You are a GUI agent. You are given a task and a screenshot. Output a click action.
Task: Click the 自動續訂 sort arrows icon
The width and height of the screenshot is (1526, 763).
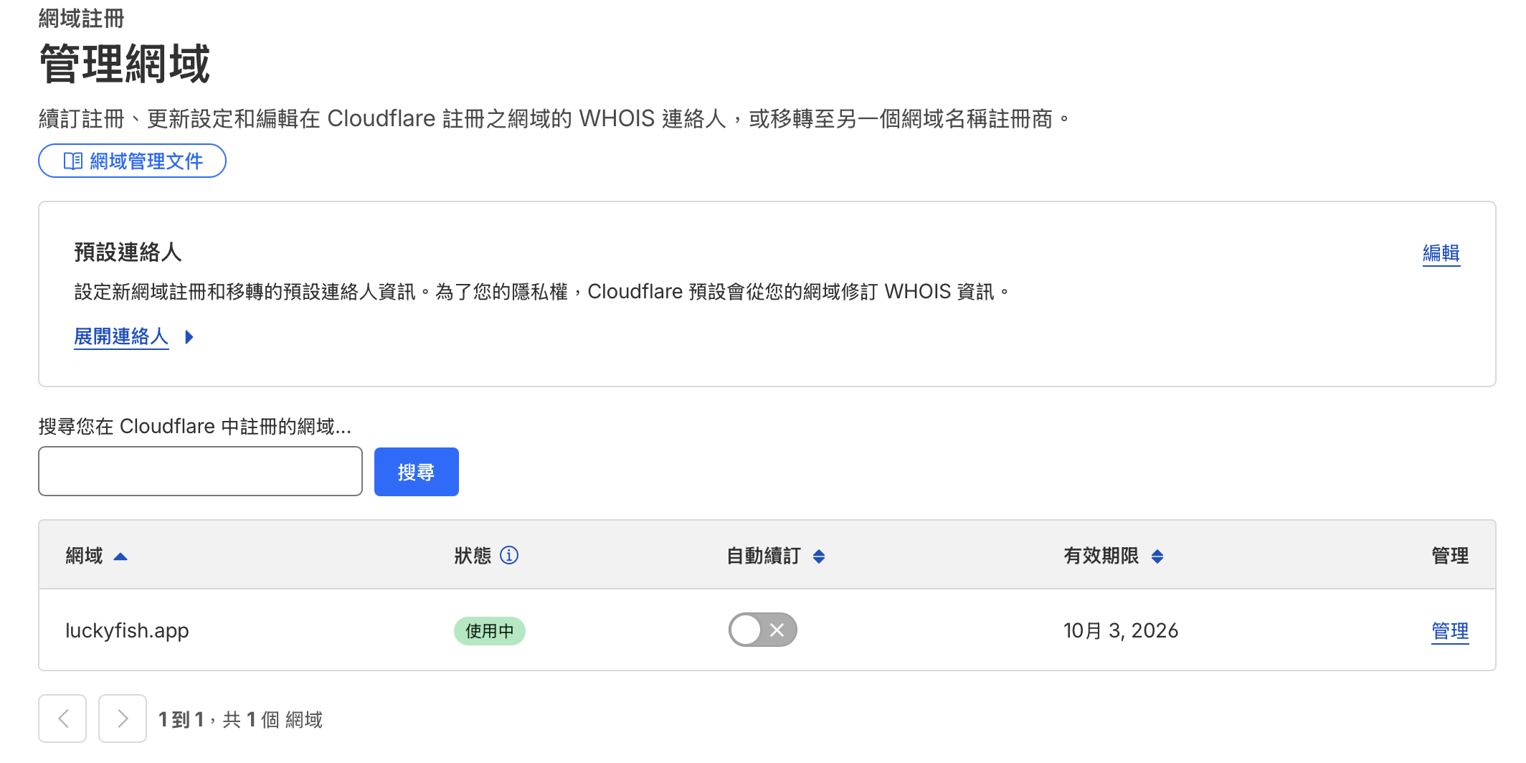point(819,556)
